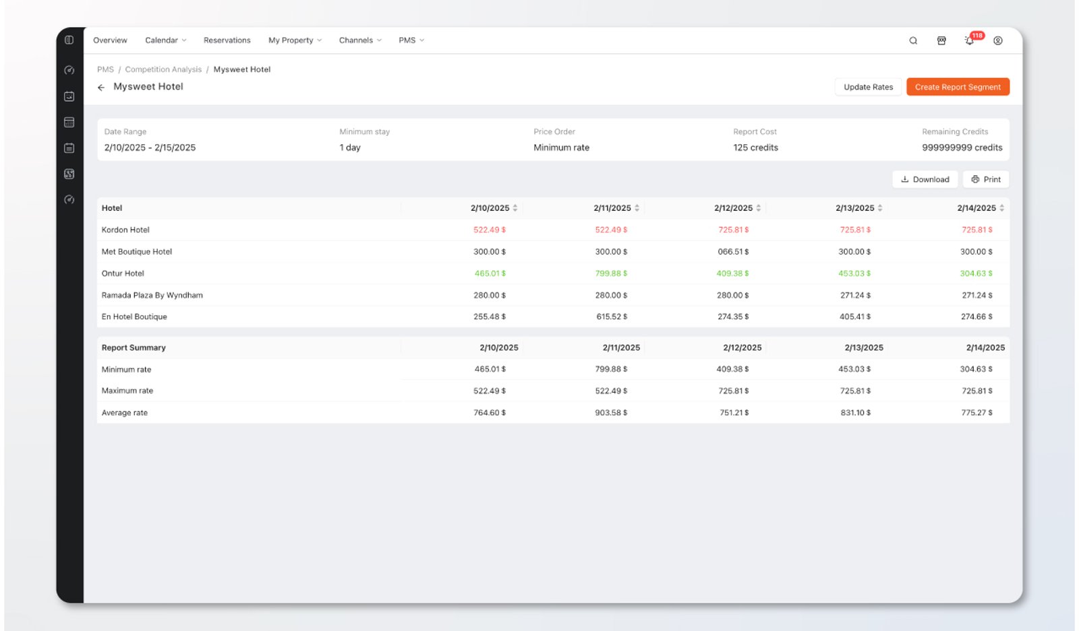Select the Met Boutique Hotel row name

137,252
